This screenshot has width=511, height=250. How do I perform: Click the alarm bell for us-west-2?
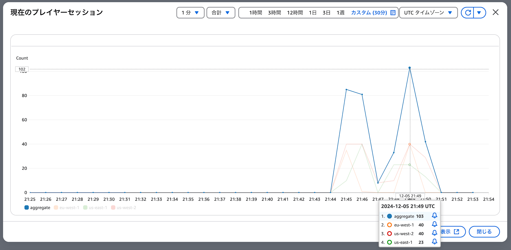434,233
